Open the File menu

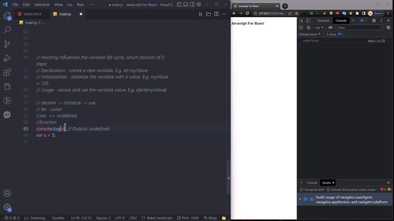(x=15, y=4)
